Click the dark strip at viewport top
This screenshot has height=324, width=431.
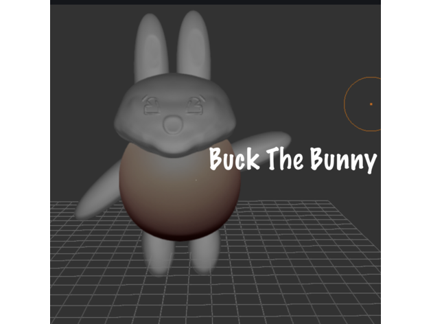pyautogui.click(x=215, y=2)
